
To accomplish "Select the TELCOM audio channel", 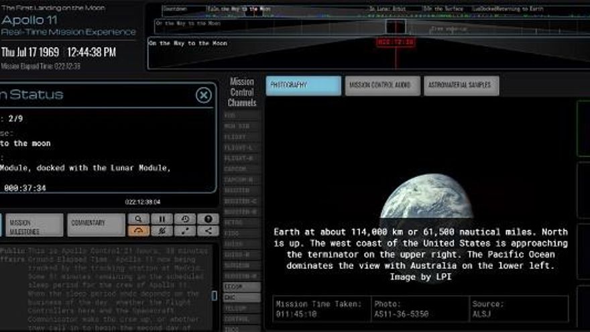I will (x=241, y=309).
